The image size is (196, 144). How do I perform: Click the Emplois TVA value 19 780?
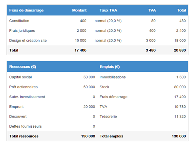click(180, 107)
